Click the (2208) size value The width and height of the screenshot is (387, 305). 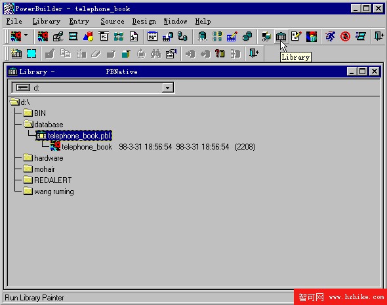245,147
